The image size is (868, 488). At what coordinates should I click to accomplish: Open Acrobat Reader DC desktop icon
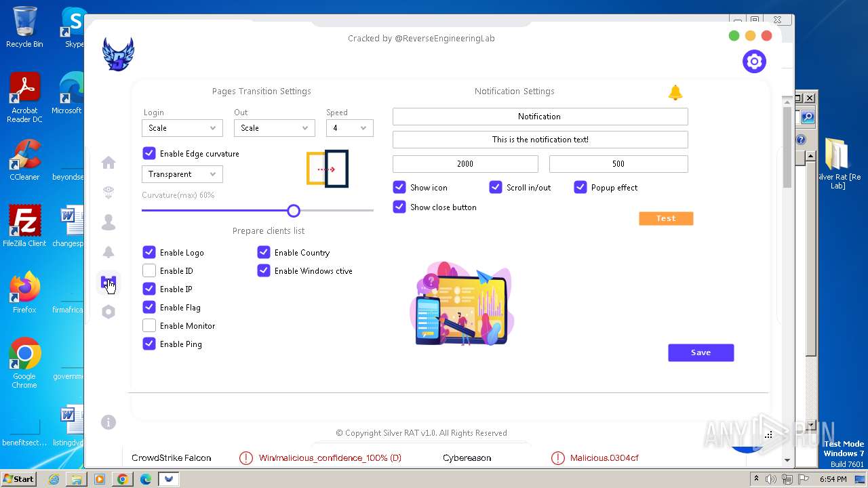point(24,98)
